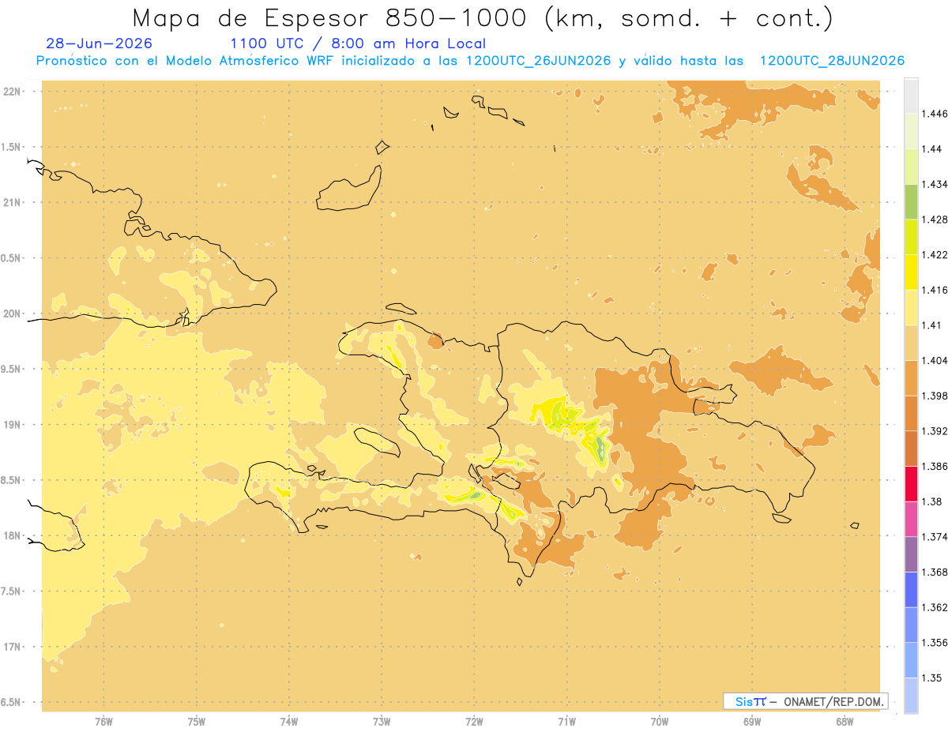
Task: Click the 68W longitude axis label
Action: (x=845, y=722)
